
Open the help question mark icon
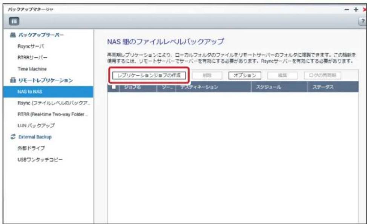[363, 21]
